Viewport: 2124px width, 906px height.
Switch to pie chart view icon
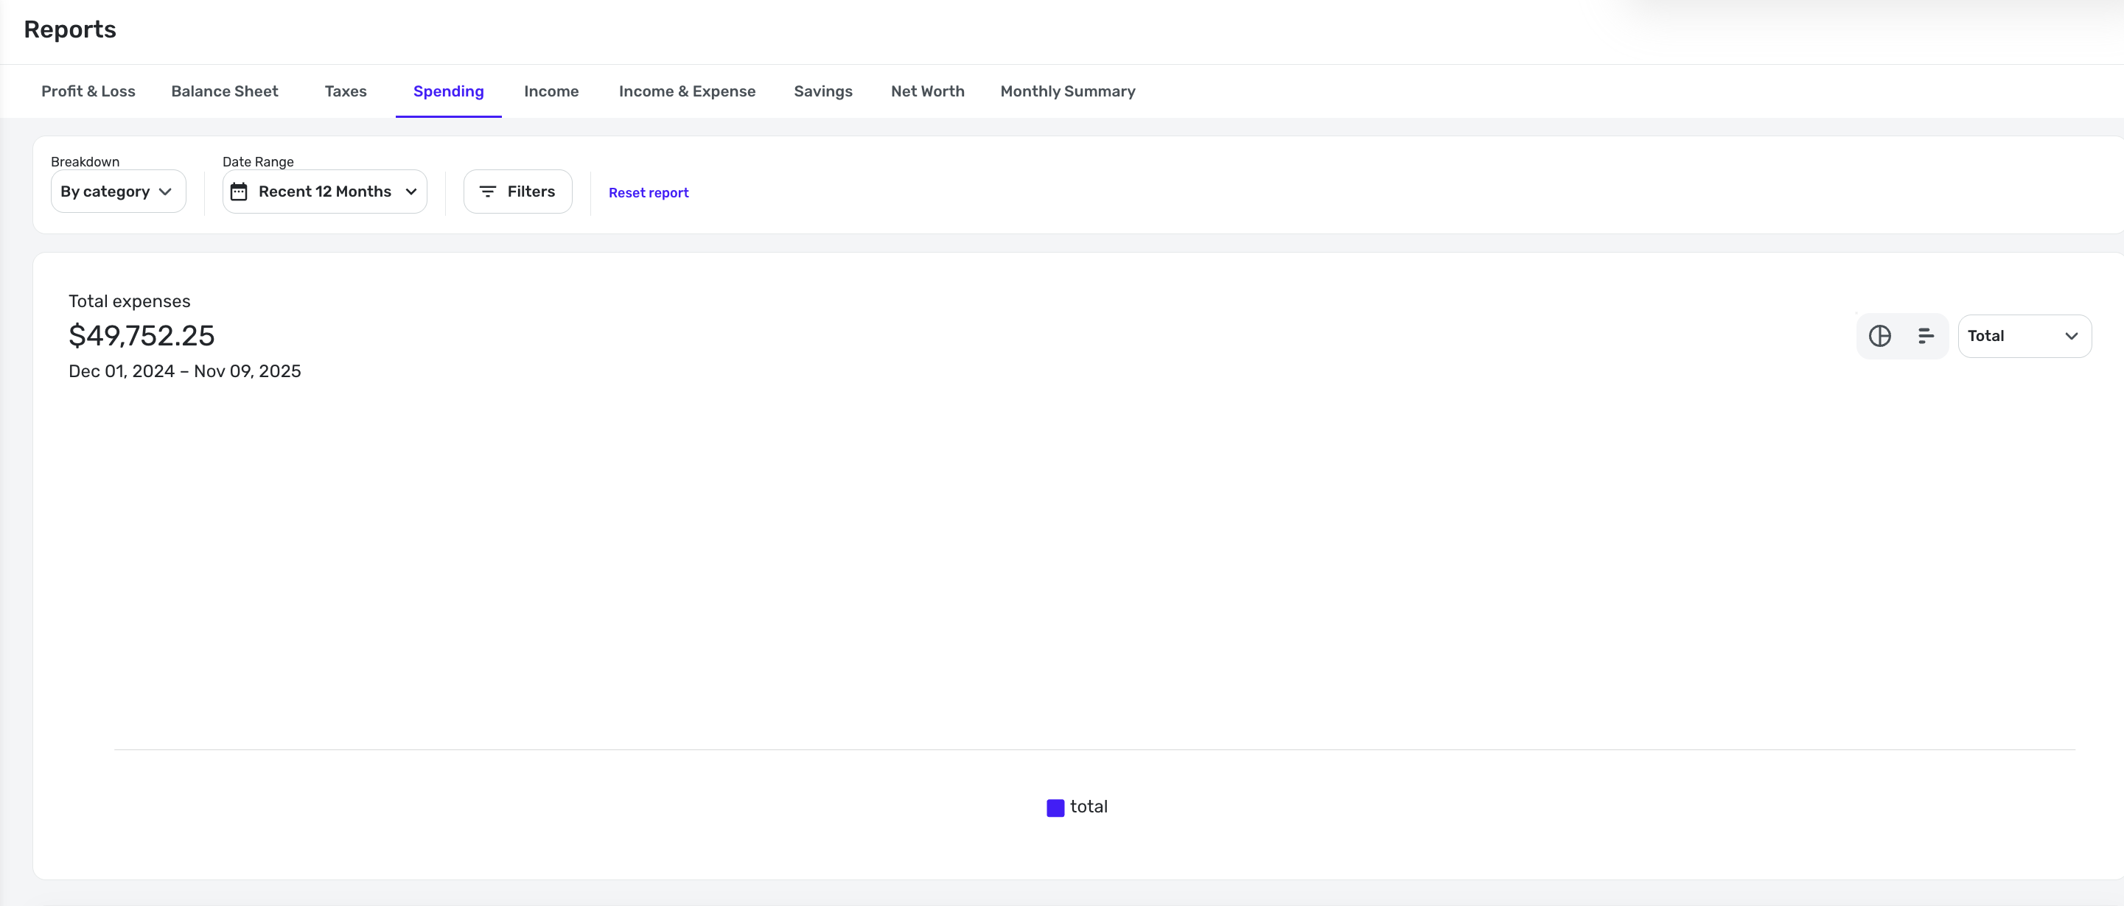[1879, 336]
